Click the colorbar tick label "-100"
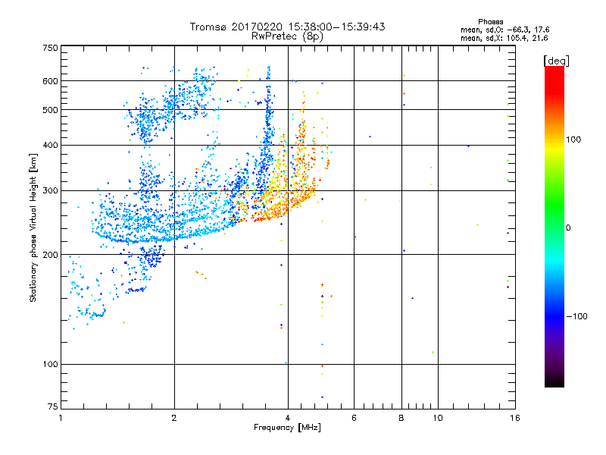 (x=577, y=316)
